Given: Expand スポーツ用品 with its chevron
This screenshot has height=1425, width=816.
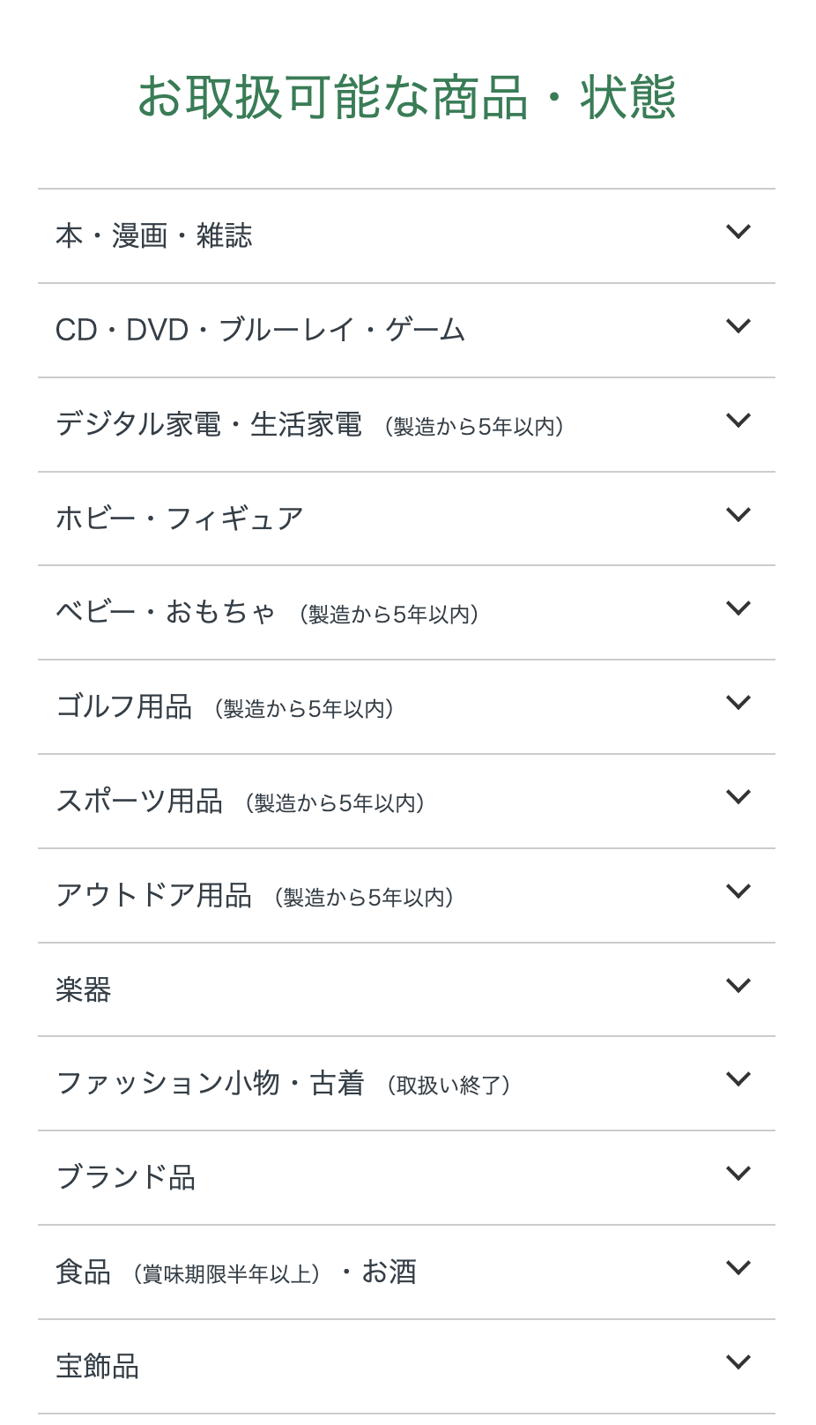Looking at the screenshot, I should point(738,797).
